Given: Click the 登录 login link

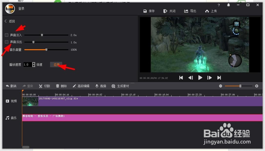Looking at the screenshot, I should pyautogui.click(x=21, y=8).
